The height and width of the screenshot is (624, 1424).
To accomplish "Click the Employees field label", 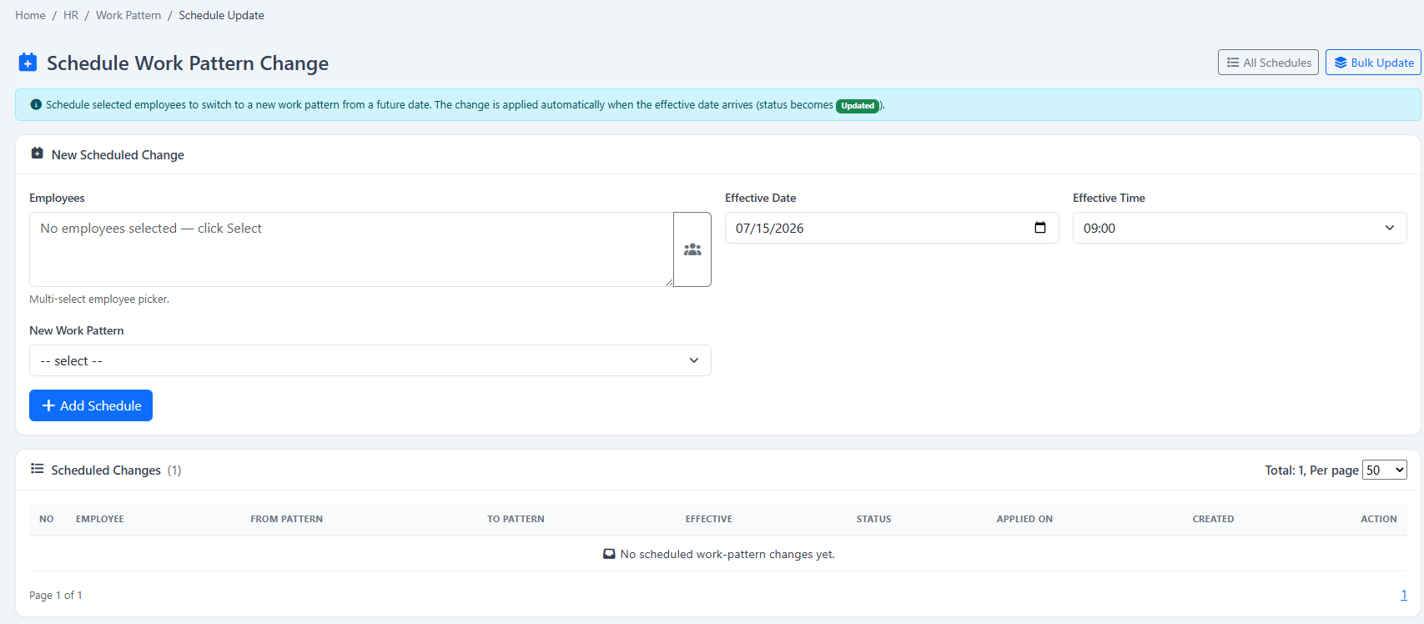I will coord(57,198).
